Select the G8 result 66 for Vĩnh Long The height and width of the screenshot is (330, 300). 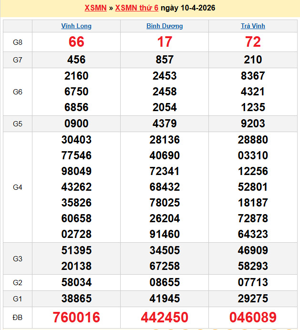(x=76, y=42)
